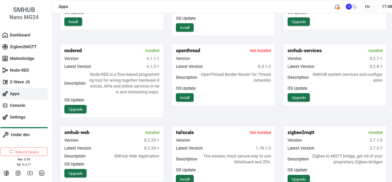The height and width of the screenshot is (182, 392).
Task: Open the LinkedIn social icon
Action: pyautogui.click(x=42, y=173)
